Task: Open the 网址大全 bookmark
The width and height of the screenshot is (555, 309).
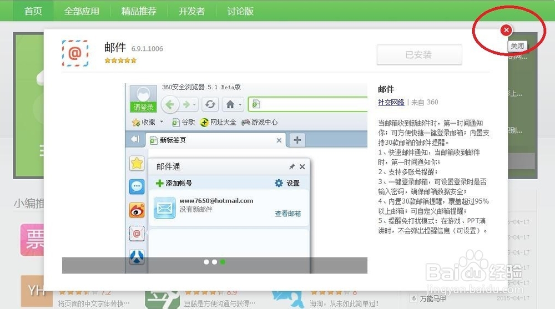Action: click(218, 123)
